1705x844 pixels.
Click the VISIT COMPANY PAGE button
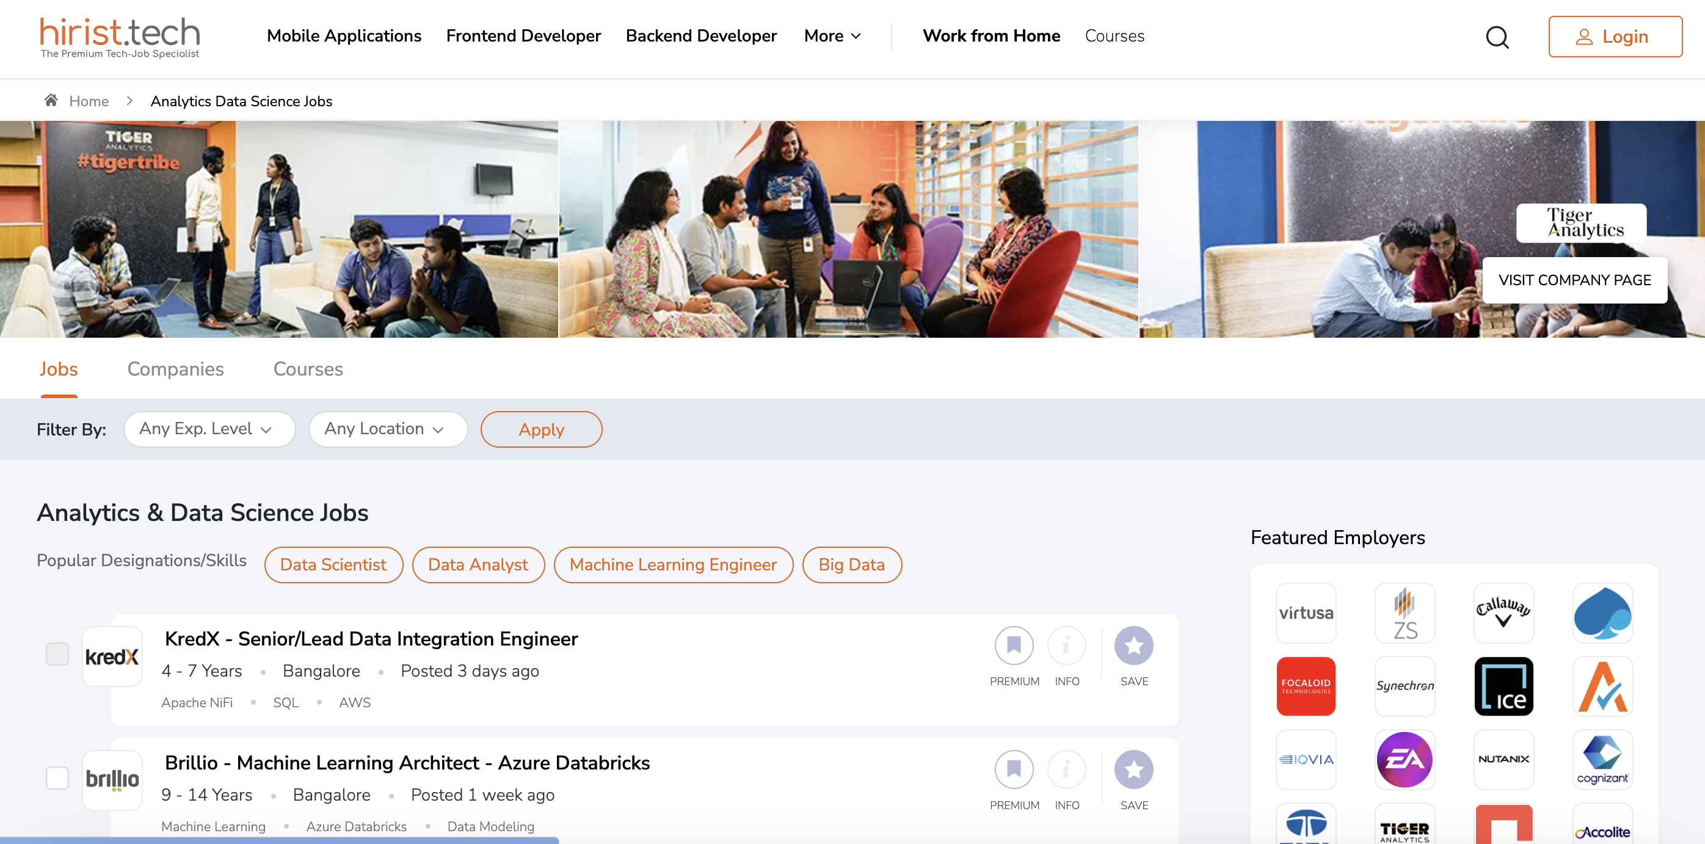point(1576,280)
